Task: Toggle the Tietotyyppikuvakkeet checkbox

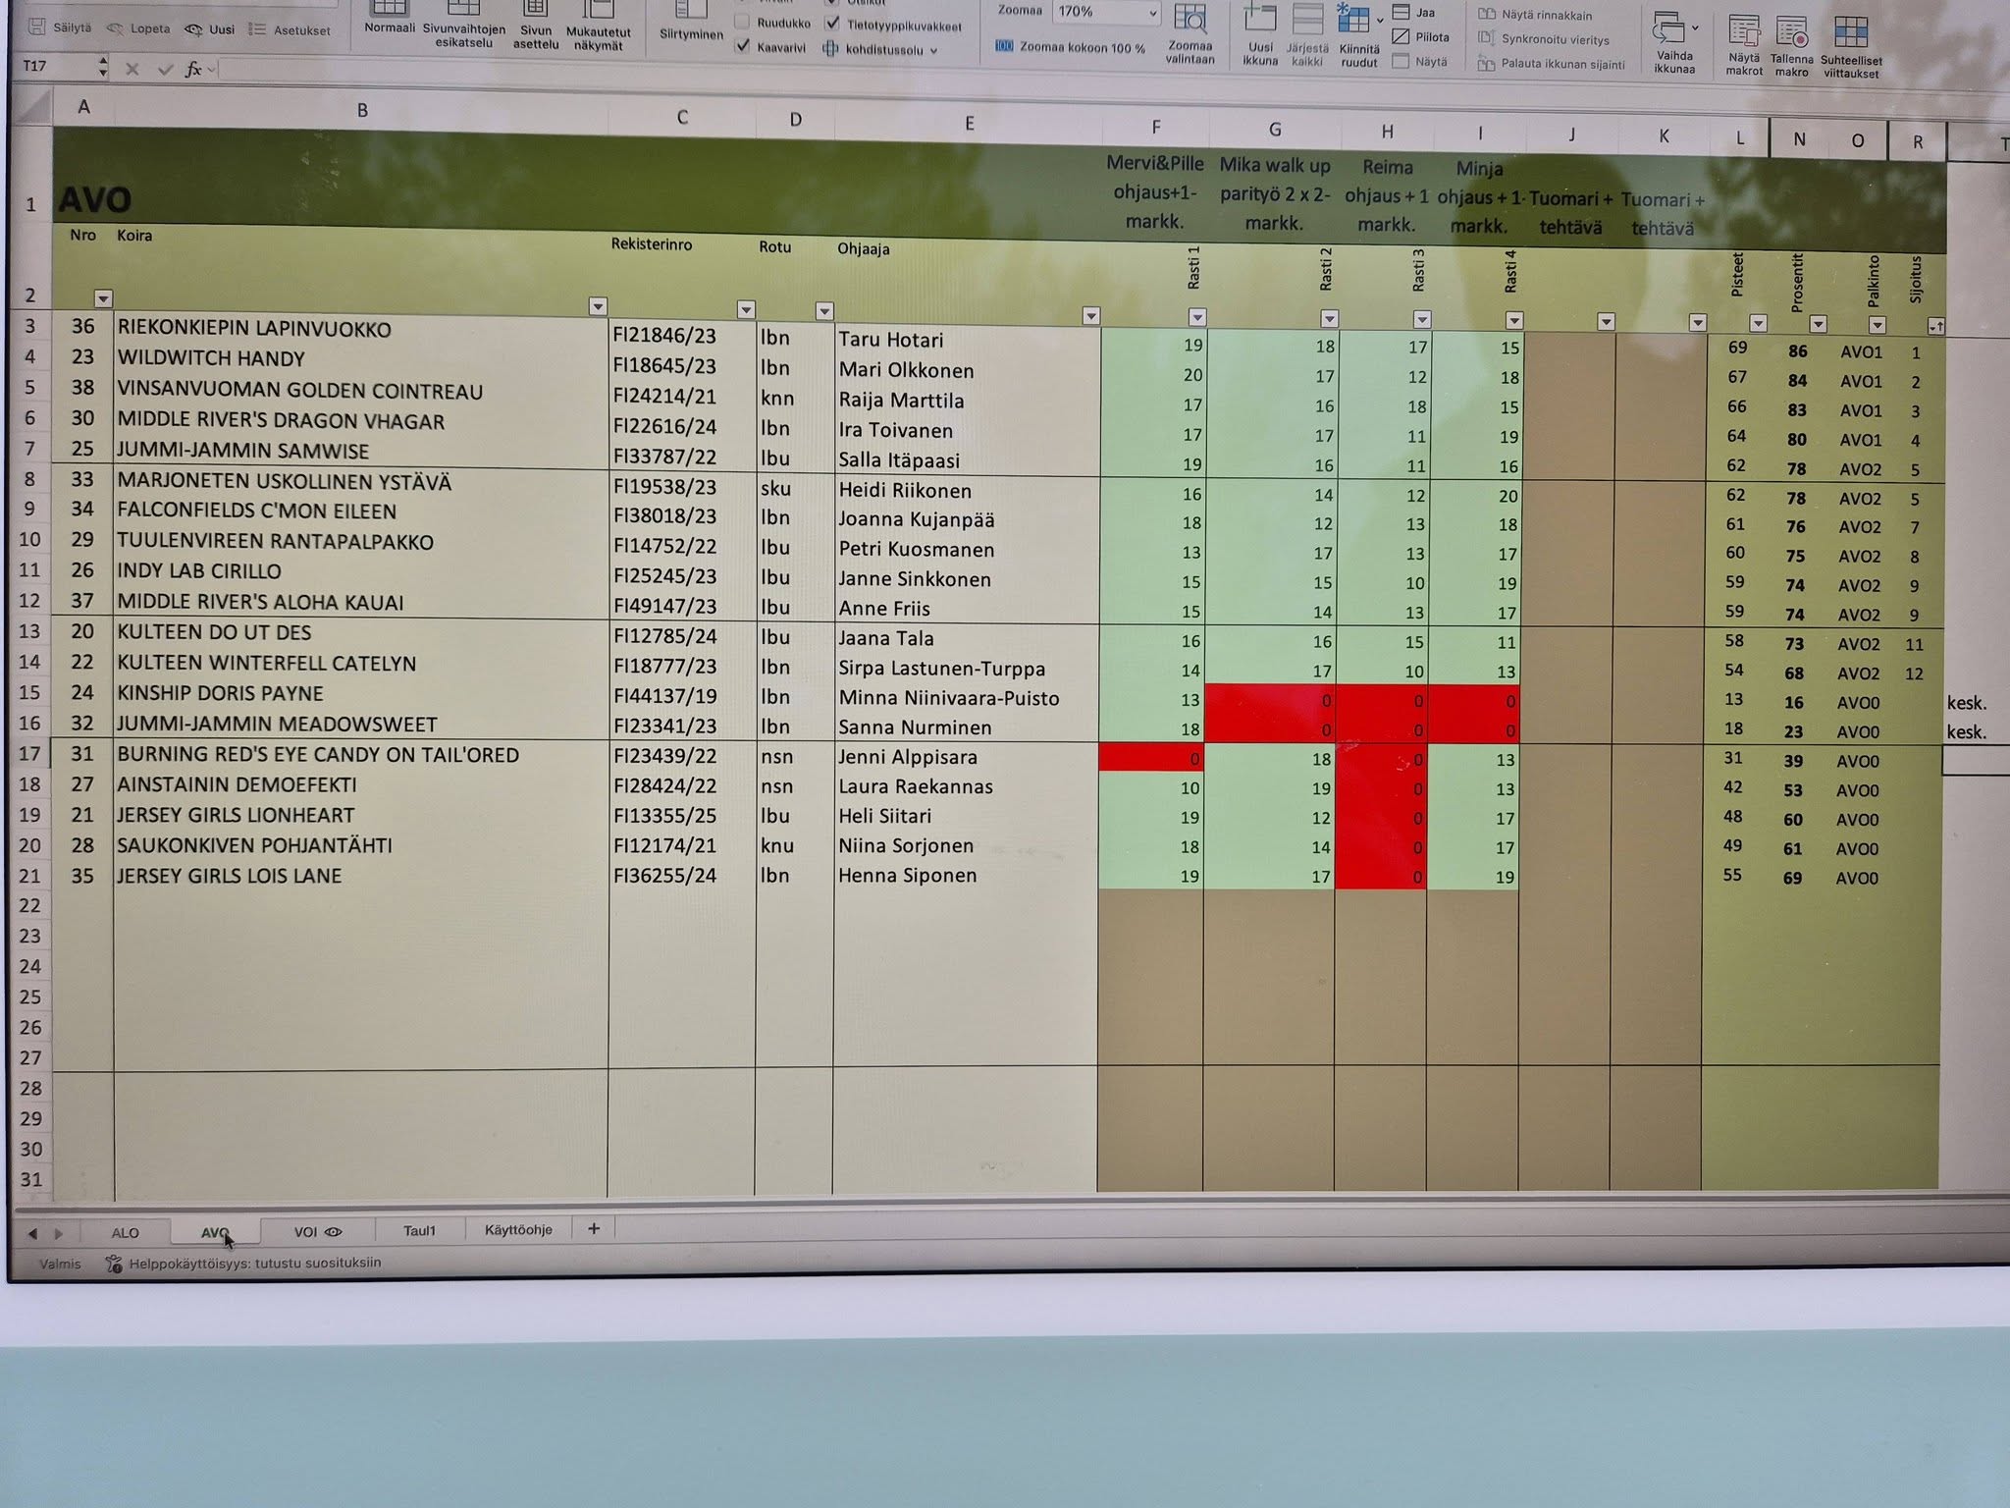Action: click(x=833, y=24)
